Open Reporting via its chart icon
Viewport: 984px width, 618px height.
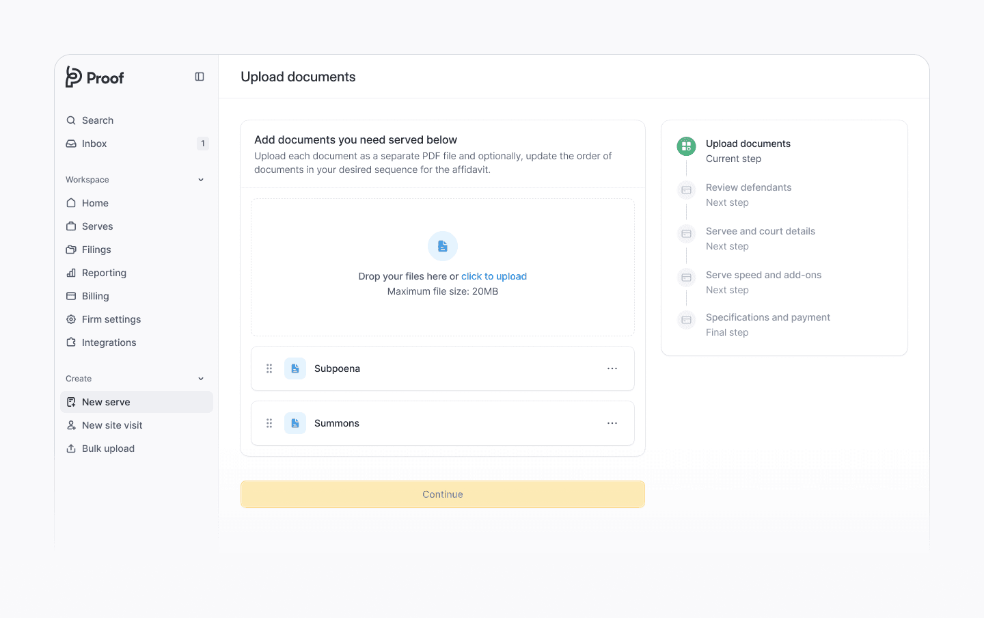coord(71,272)
